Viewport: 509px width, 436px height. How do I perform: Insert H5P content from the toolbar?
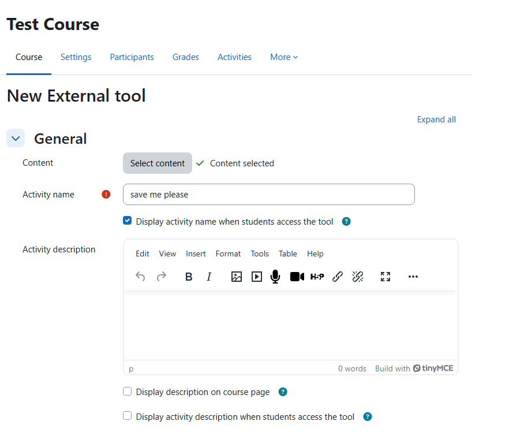tap(317, 277)
